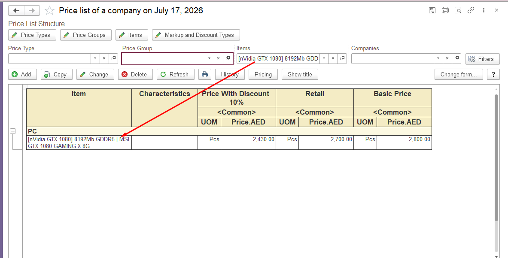Click the Items filter field value
The image size is (508, 258).
pos(278,58)
